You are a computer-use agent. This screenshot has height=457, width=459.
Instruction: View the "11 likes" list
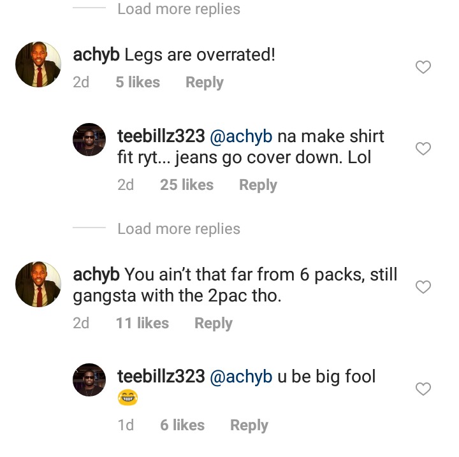point(142,323)
